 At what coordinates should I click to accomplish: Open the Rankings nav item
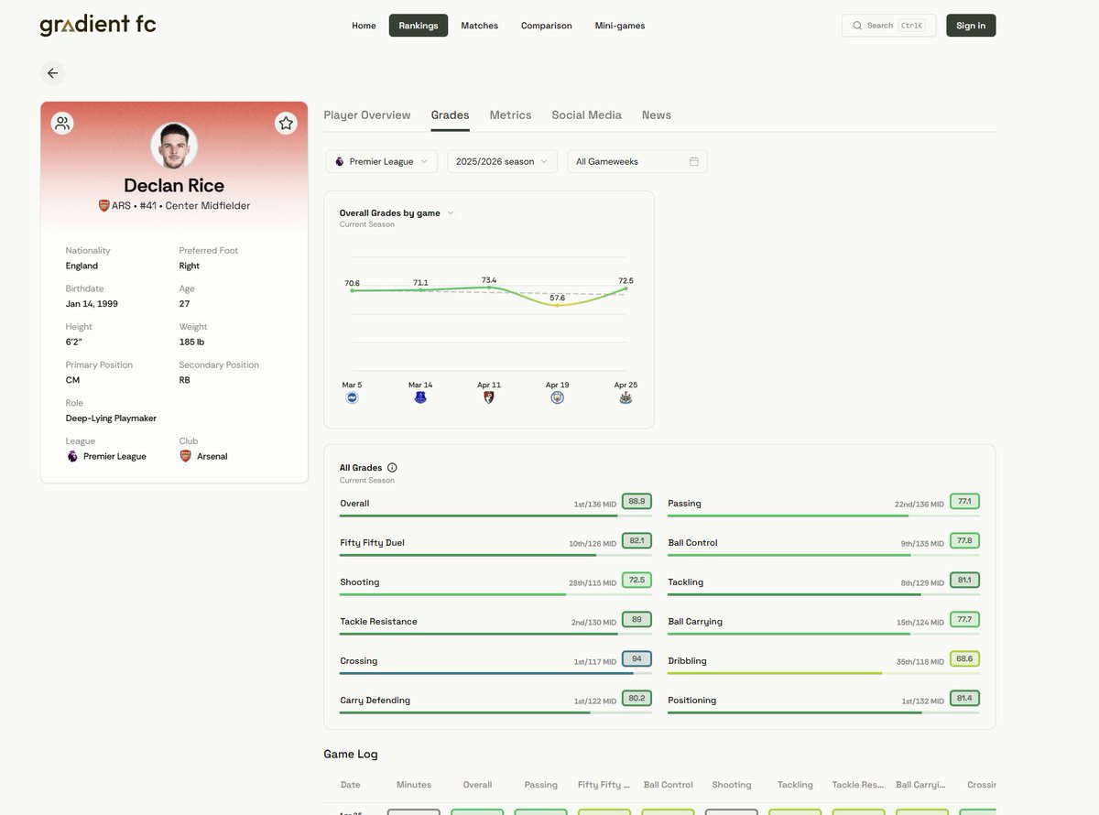(419, 26)
